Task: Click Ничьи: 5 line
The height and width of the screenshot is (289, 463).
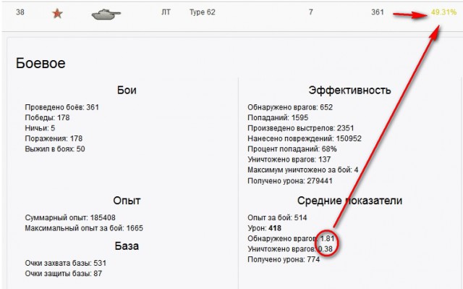Action: point(40,128)
